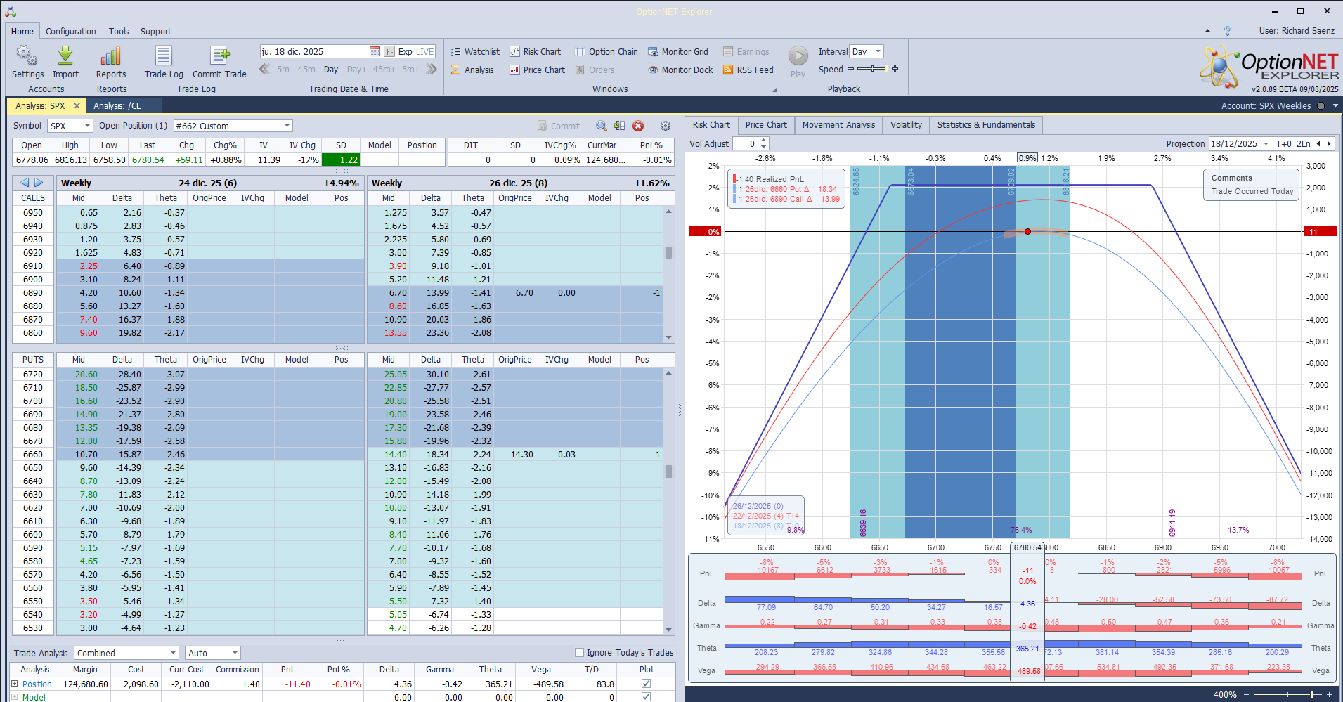Toggle Plot checkbox for Model row
The width and height of the screenshot is (1343, 702).
point(646,697)
